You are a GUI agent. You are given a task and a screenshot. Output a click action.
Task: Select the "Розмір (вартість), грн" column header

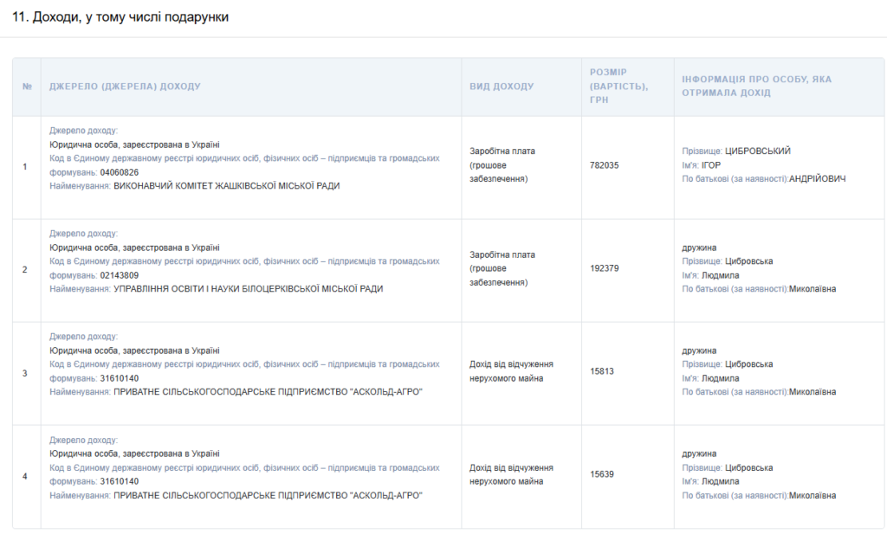click(x=619, y=86)
